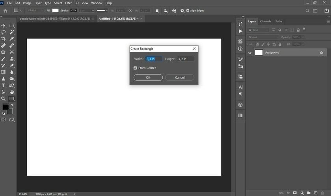
Task: Open the Window menu
Action: (97, 3)
